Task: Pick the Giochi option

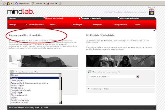Action: coord(35,98)
